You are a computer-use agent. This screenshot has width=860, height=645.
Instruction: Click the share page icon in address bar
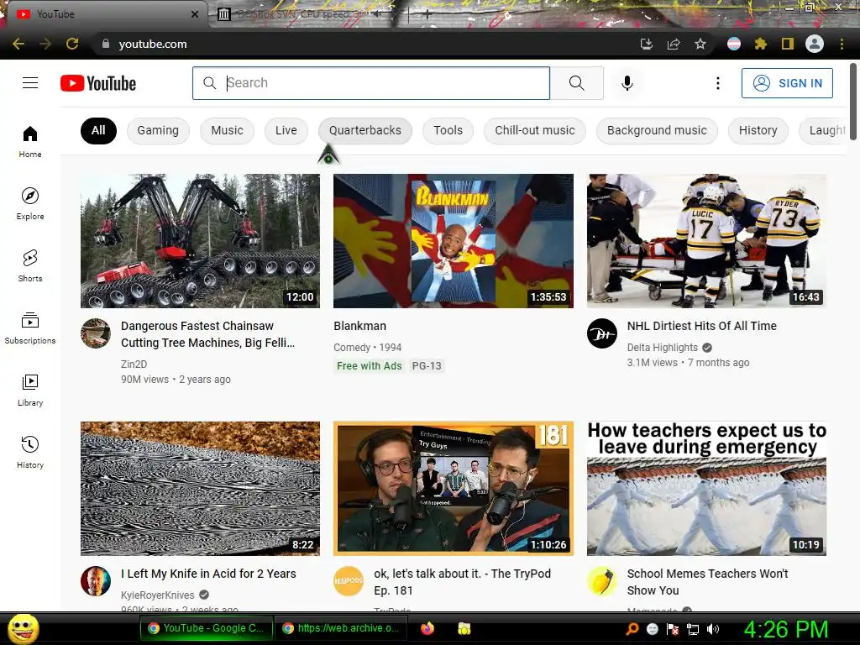tap(673, 44)
